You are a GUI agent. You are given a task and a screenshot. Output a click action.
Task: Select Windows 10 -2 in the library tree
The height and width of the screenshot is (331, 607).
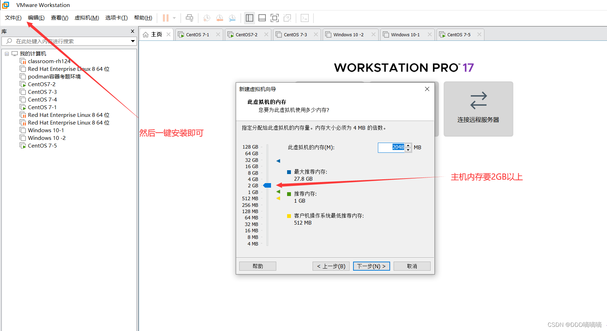coord(47,138)
